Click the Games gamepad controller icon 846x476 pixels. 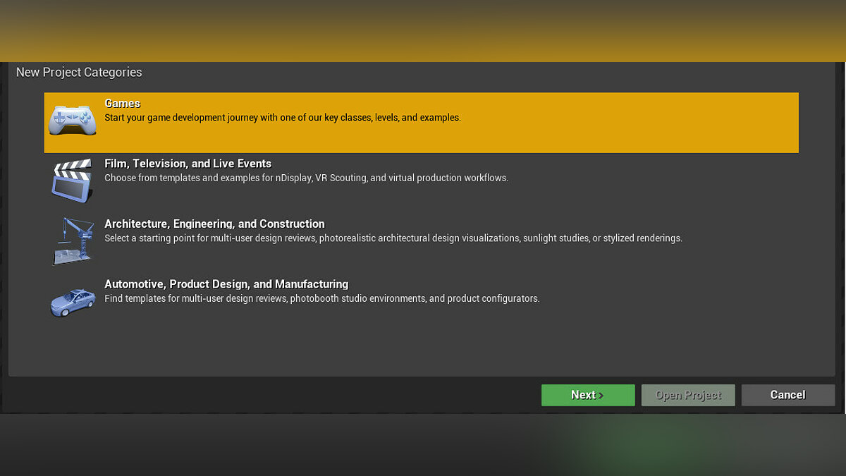pos(72,121)
